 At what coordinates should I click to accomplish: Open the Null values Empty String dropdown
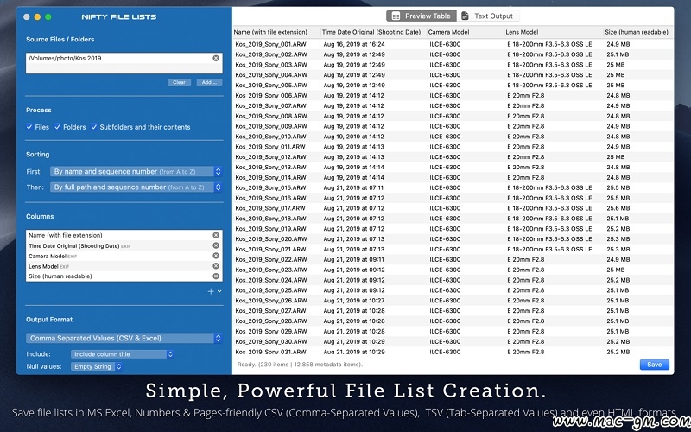tap(96, 366)
